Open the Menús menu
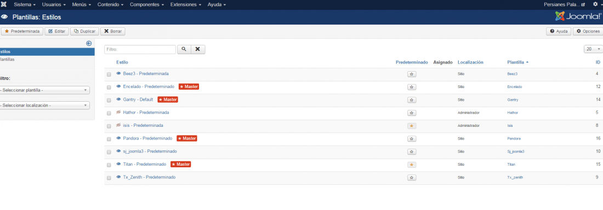 click(x=81, y=4)
